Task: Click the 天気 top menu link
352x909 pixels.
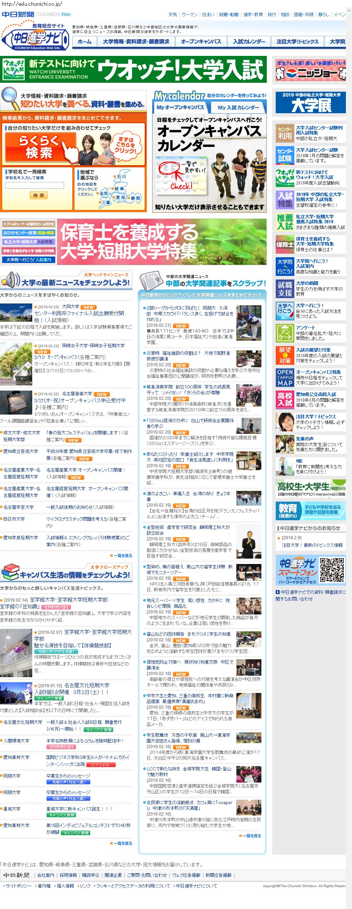Action: pyautogui.click(x=173, y=15)
